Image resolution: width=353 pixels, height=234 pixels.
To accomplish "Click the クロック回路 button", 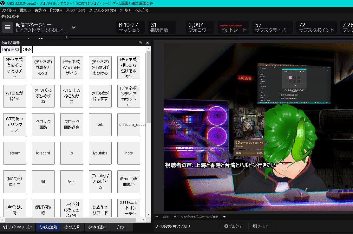I will point(43,125).
